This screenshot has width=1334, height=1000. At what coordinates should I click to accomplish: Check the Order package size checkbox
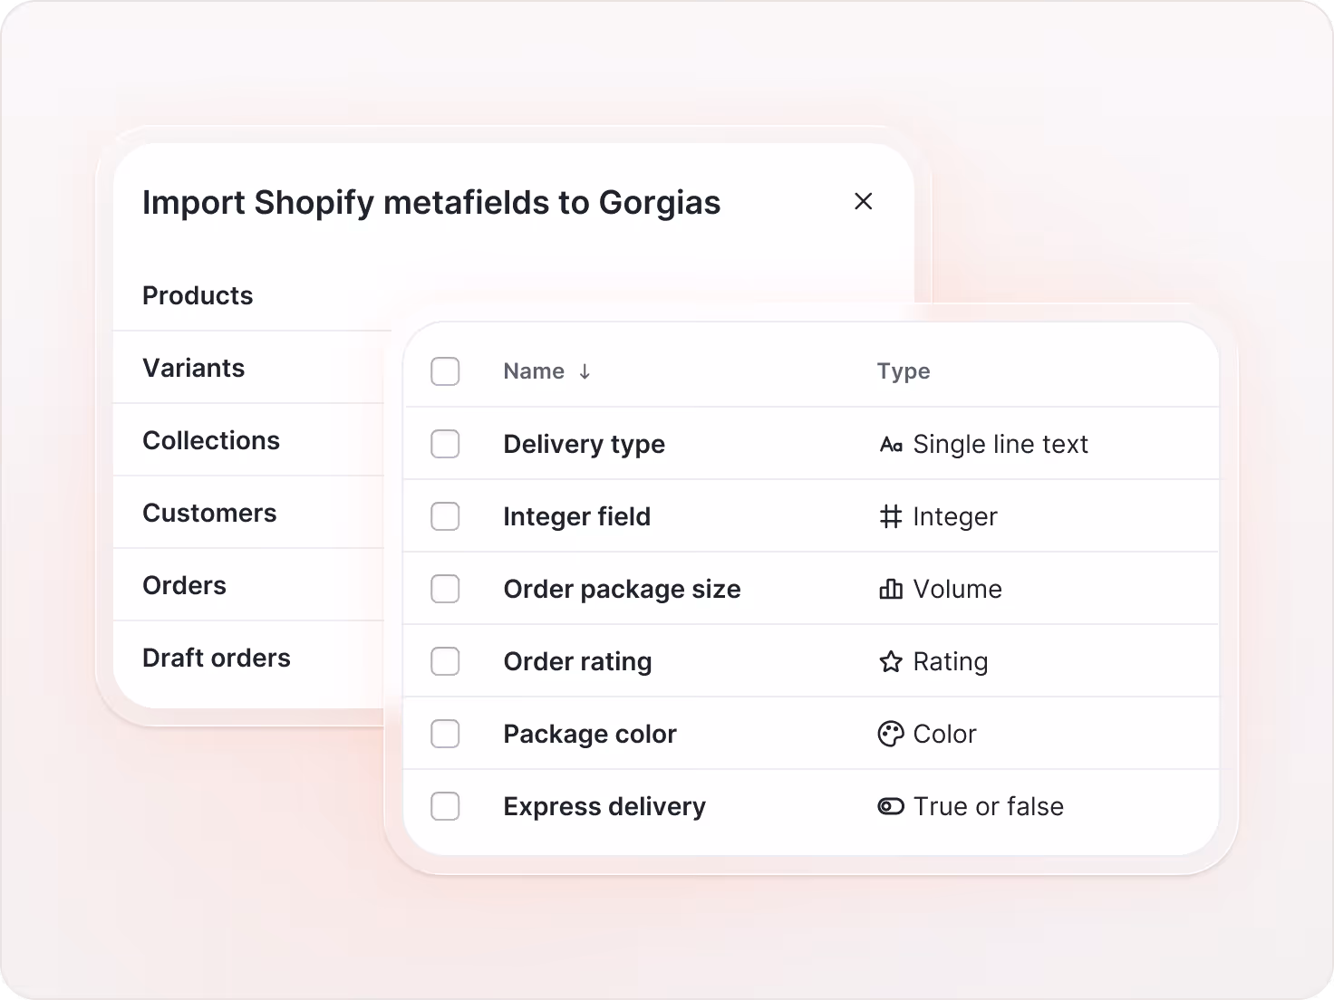pos(445,589)
